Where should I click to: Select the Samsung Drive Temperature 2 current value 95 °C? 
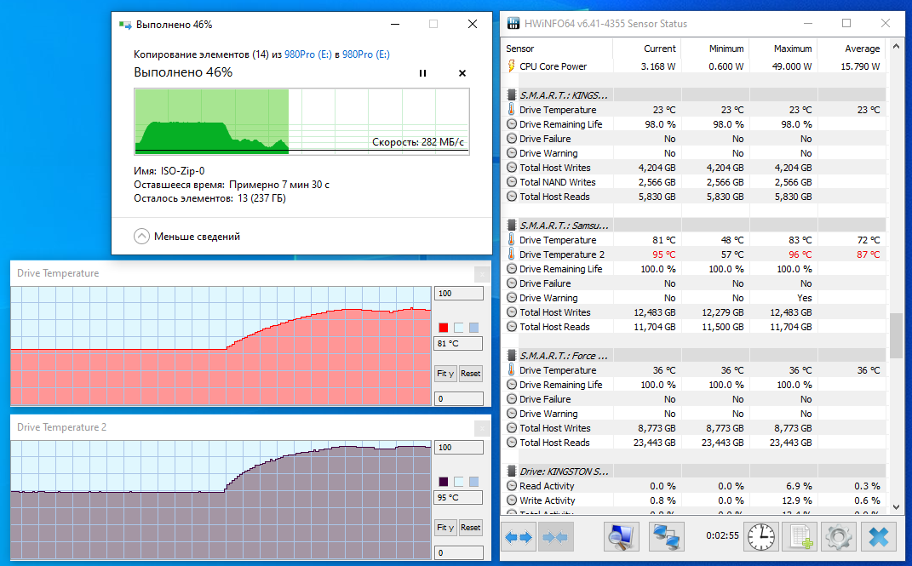tap(663, 254)
